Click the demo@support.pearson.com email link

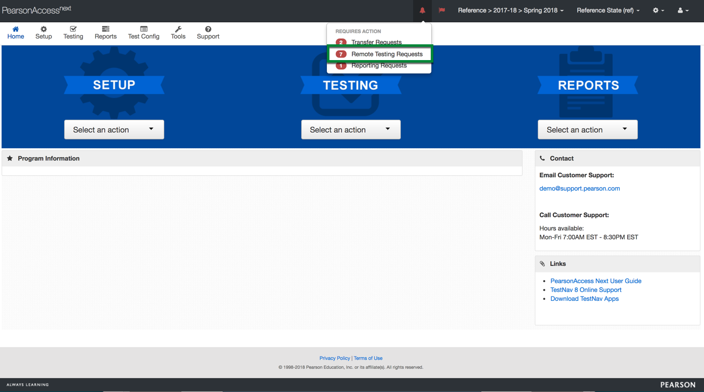579,188
